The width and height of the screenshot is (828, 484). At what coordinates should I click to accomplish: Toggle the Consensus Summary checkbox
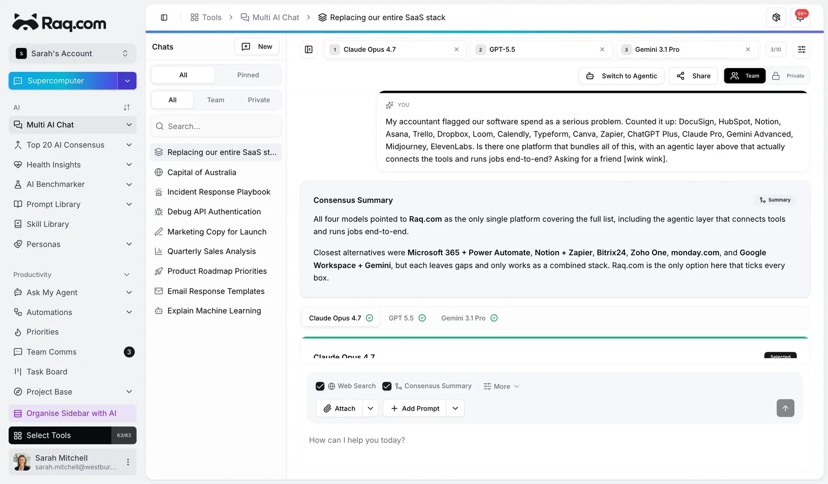click(x=387, y=386)
